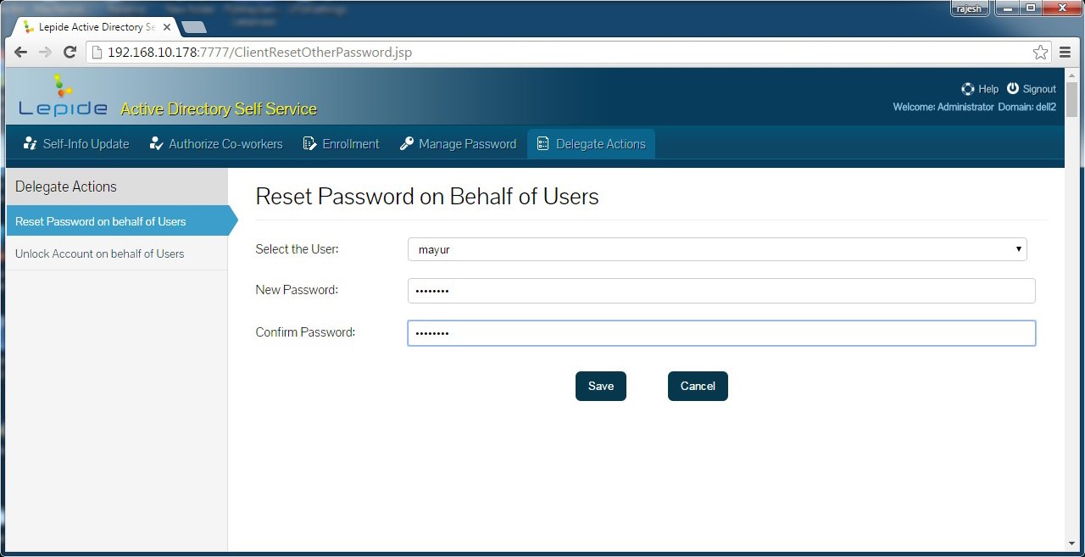
Task: Click the Enrollment pencil icon
Action: pyautogui.click(x=309, y=144)
